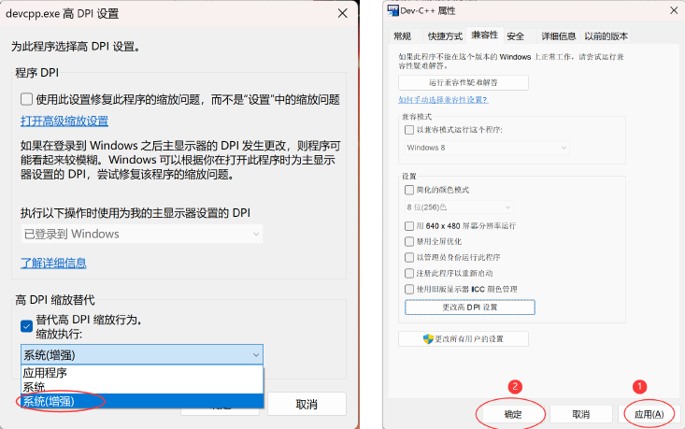The height and width of the screenshot is (429, 685).
Task: Click the run compatibility troubleshooter button
Action: click(464, 82)
